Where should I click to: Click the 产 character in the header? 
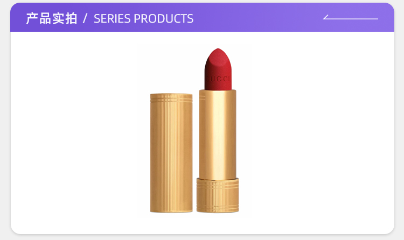(32, 18)
